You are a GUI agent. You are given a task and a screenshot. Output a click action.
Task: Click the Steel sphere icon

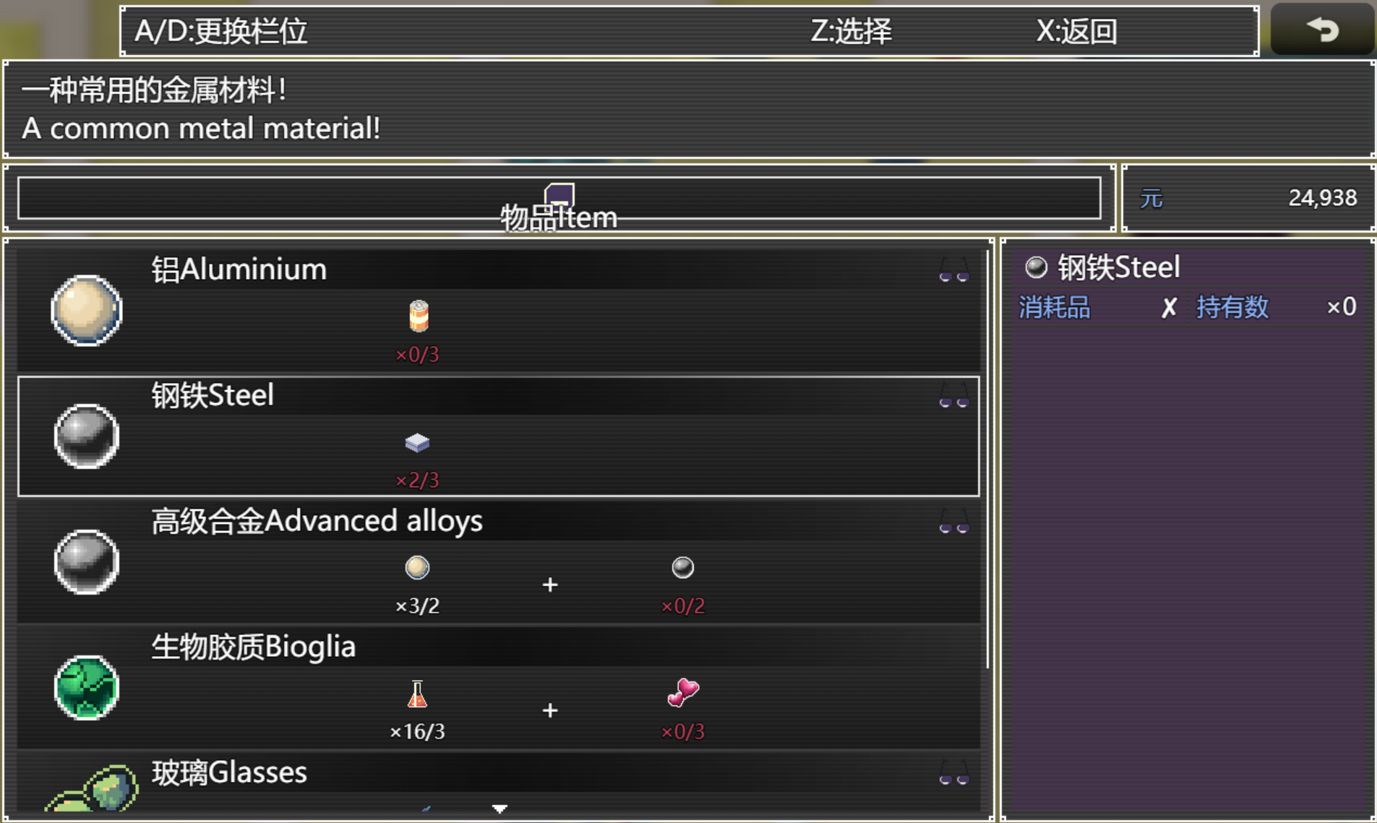(x=87, y=436)
